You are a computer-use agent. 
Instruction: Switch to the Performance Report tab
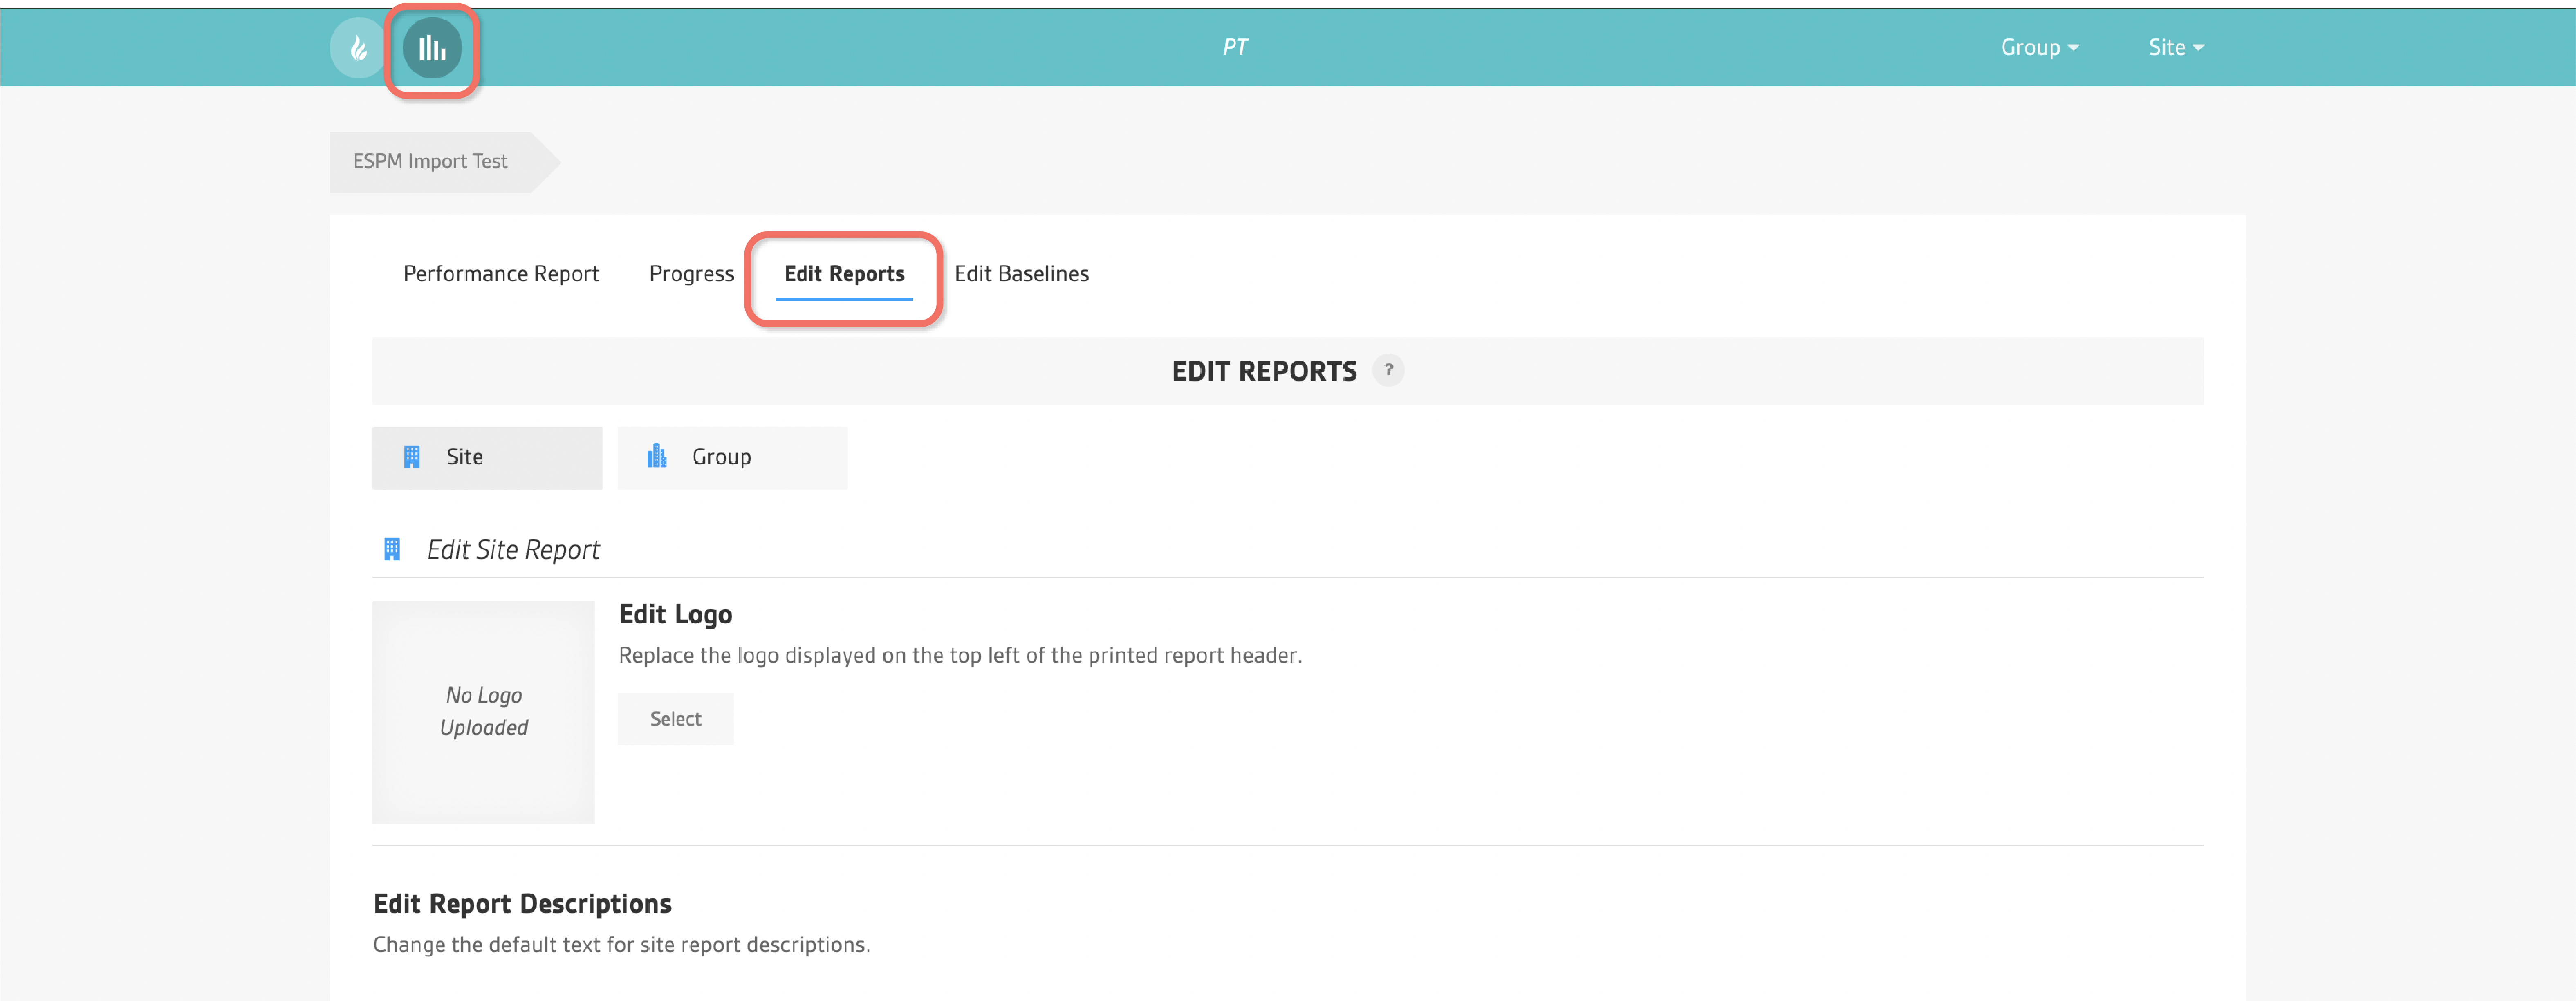[x=501, y=273]
